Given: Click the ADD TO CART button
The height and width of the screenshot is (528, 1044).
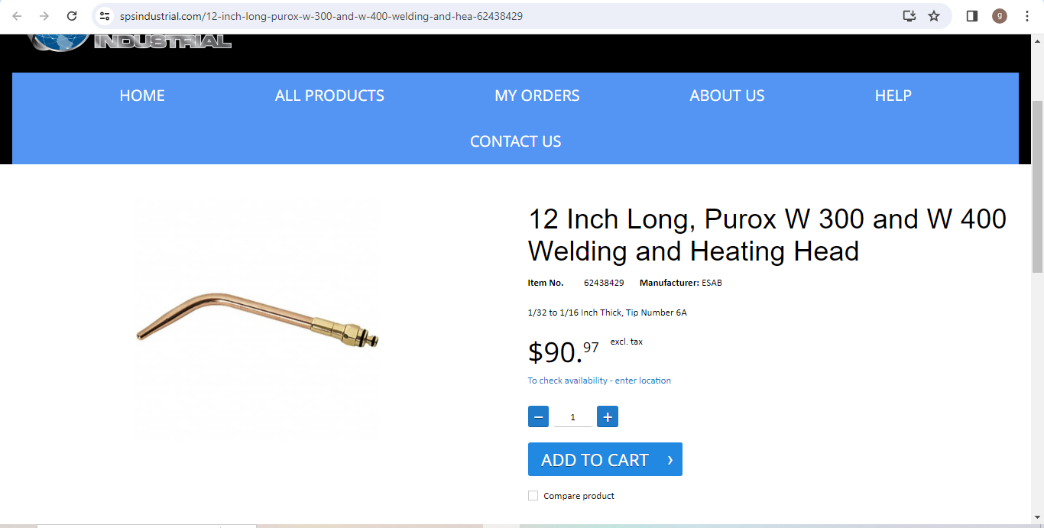Looking at the screenshot, I should (605, 459).
